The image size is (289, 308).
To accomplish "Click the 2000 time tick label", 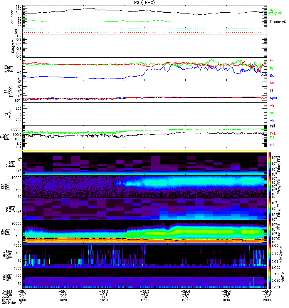I will (267, 300).
